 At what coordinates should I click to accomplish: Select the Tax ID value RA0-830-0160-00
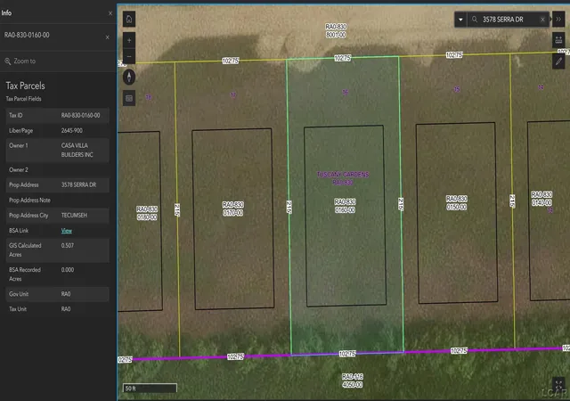pyautogui.click(x=80, y=115)
